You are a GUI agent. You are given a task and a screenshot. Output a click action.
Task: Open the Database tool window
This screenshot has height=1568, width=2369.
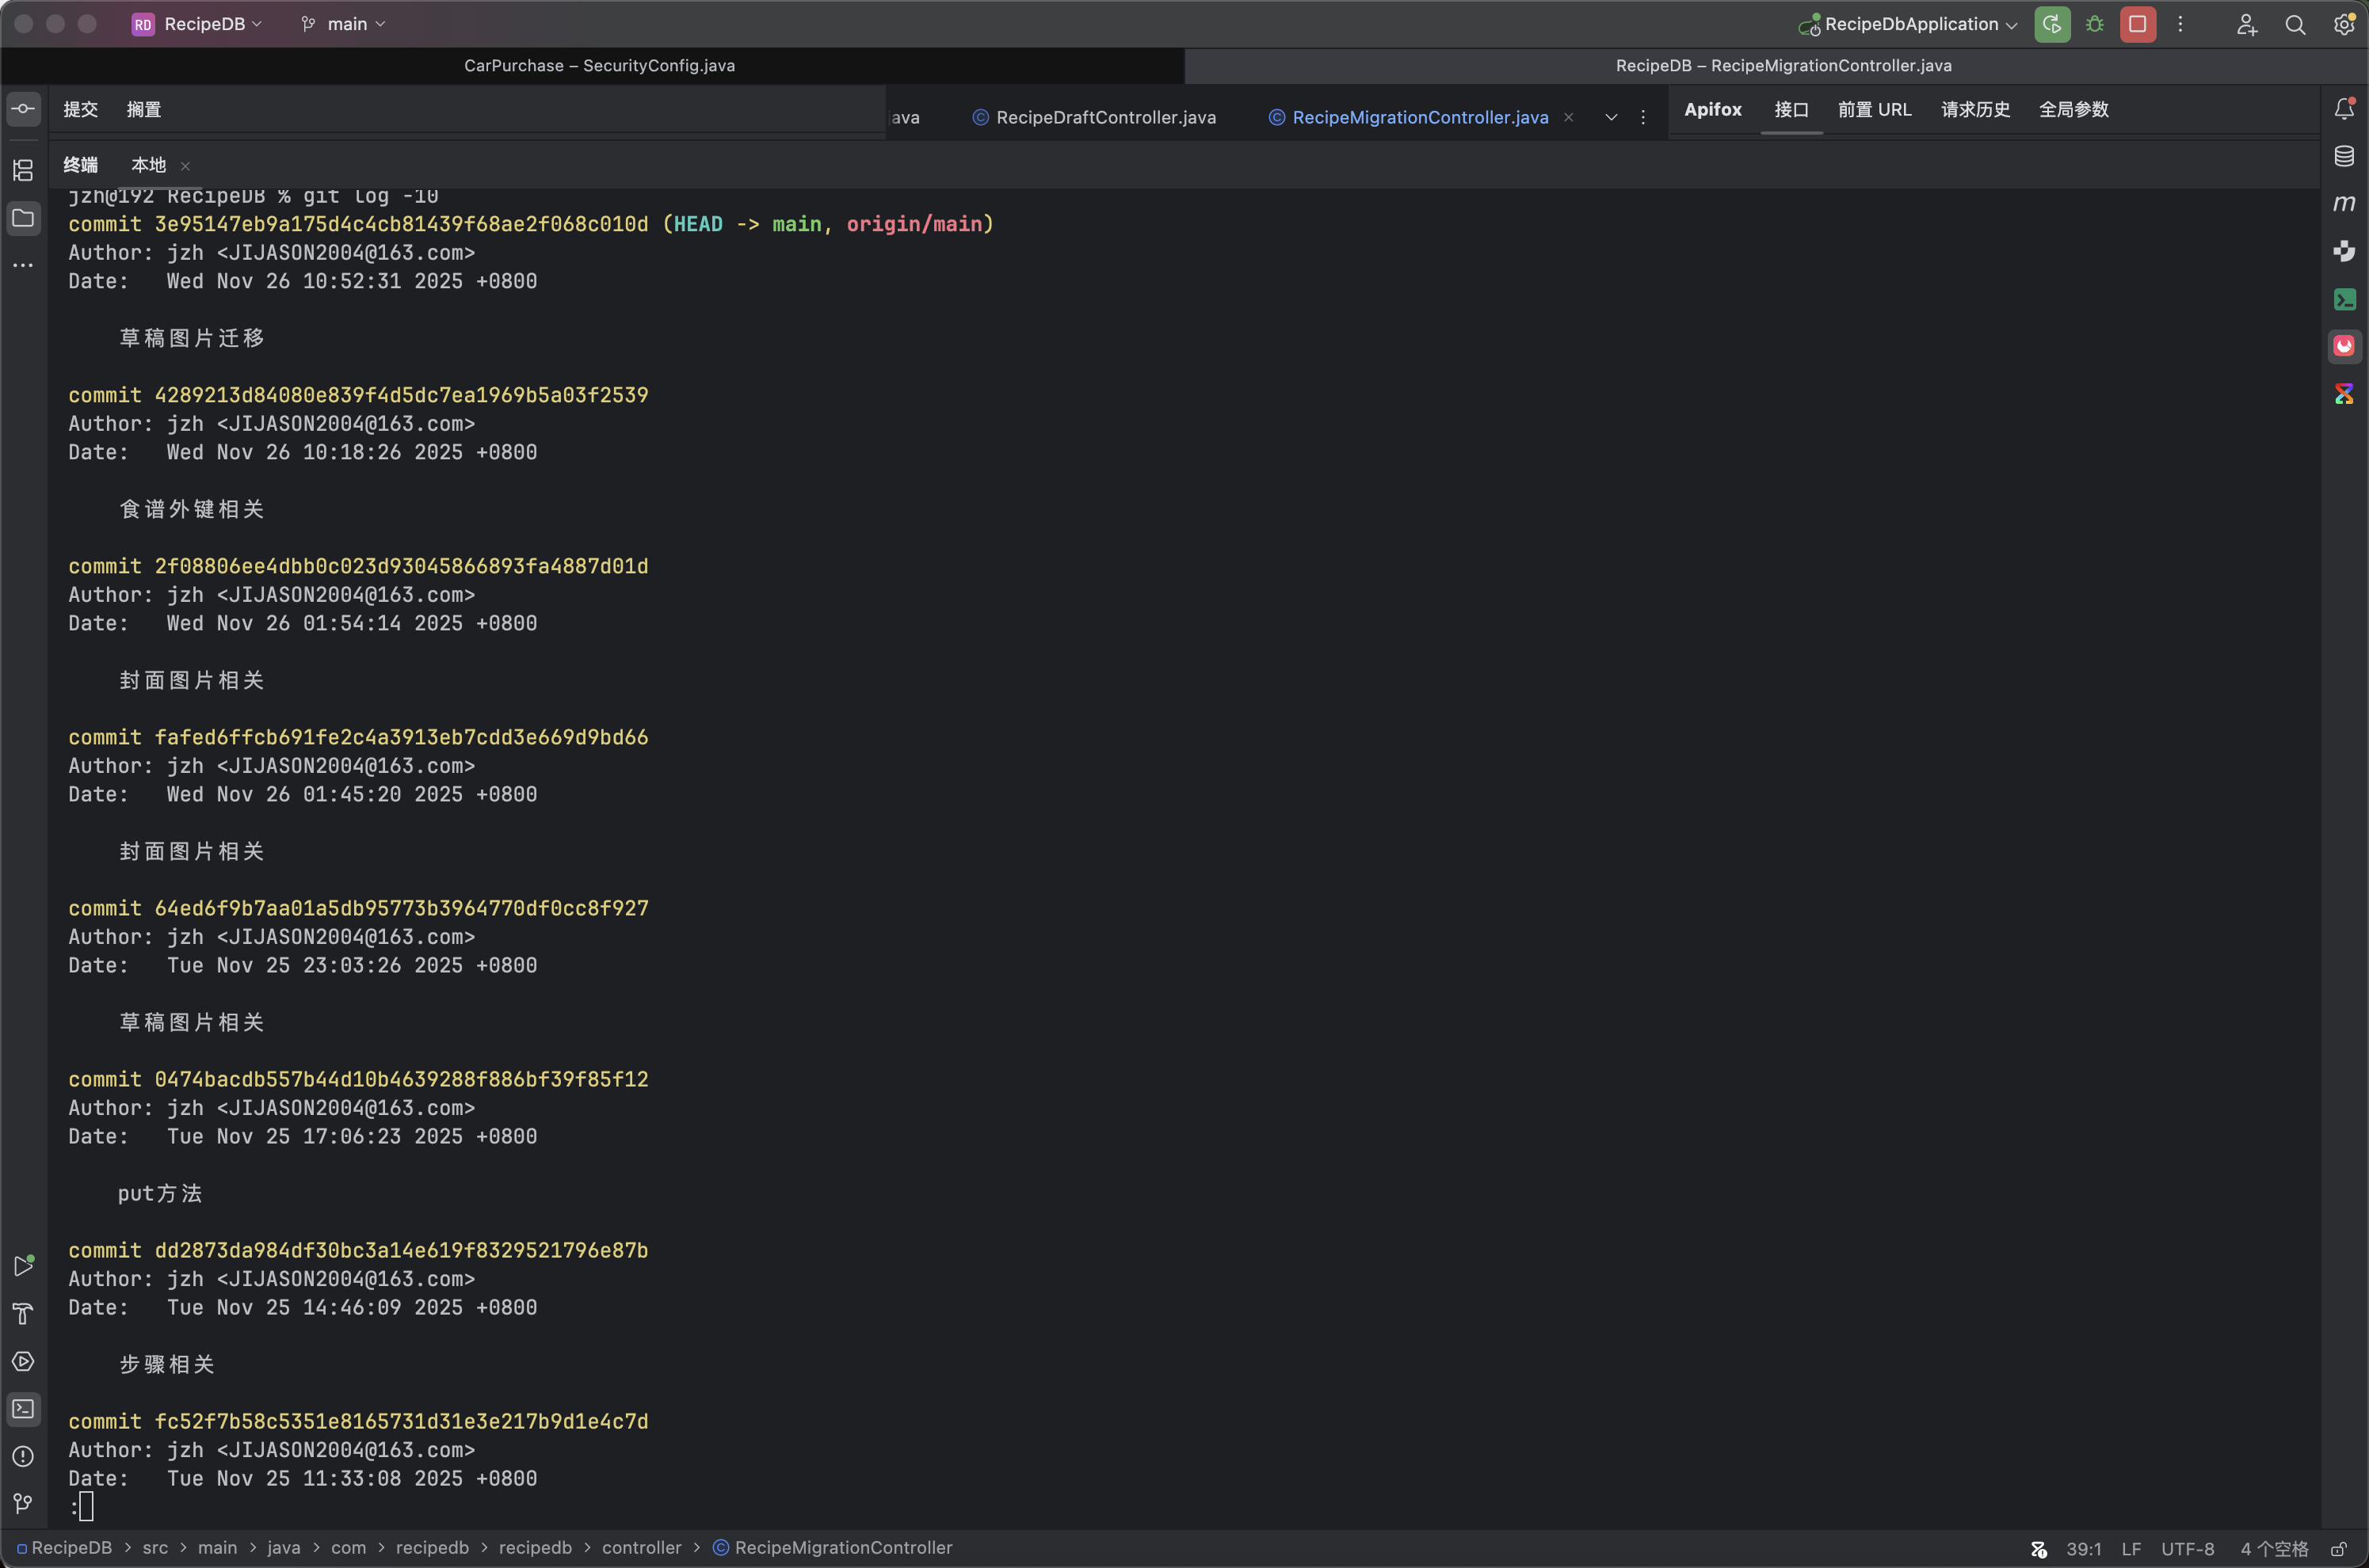[2343, 156]
